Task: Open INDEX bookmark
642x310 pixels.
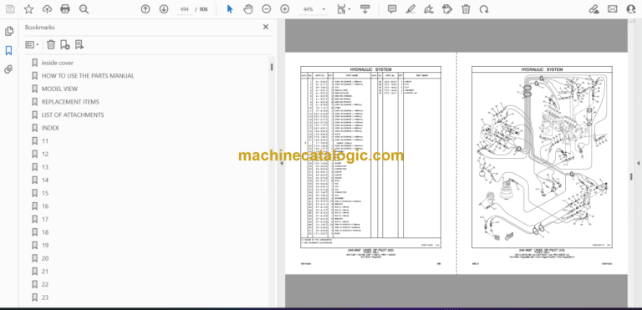Action: [x=50, y=128]
